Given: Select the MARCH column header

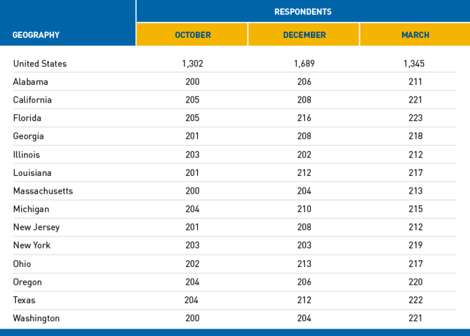Looking at the screenshot, I should pos(415,35).
